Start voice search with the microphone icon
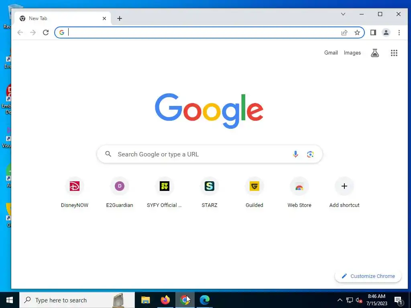The height and width of the screenshot is (308, 411). (x=295, y=154)
